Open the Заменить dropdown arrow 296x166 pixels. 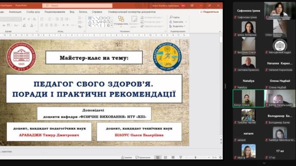coord(186,22)
